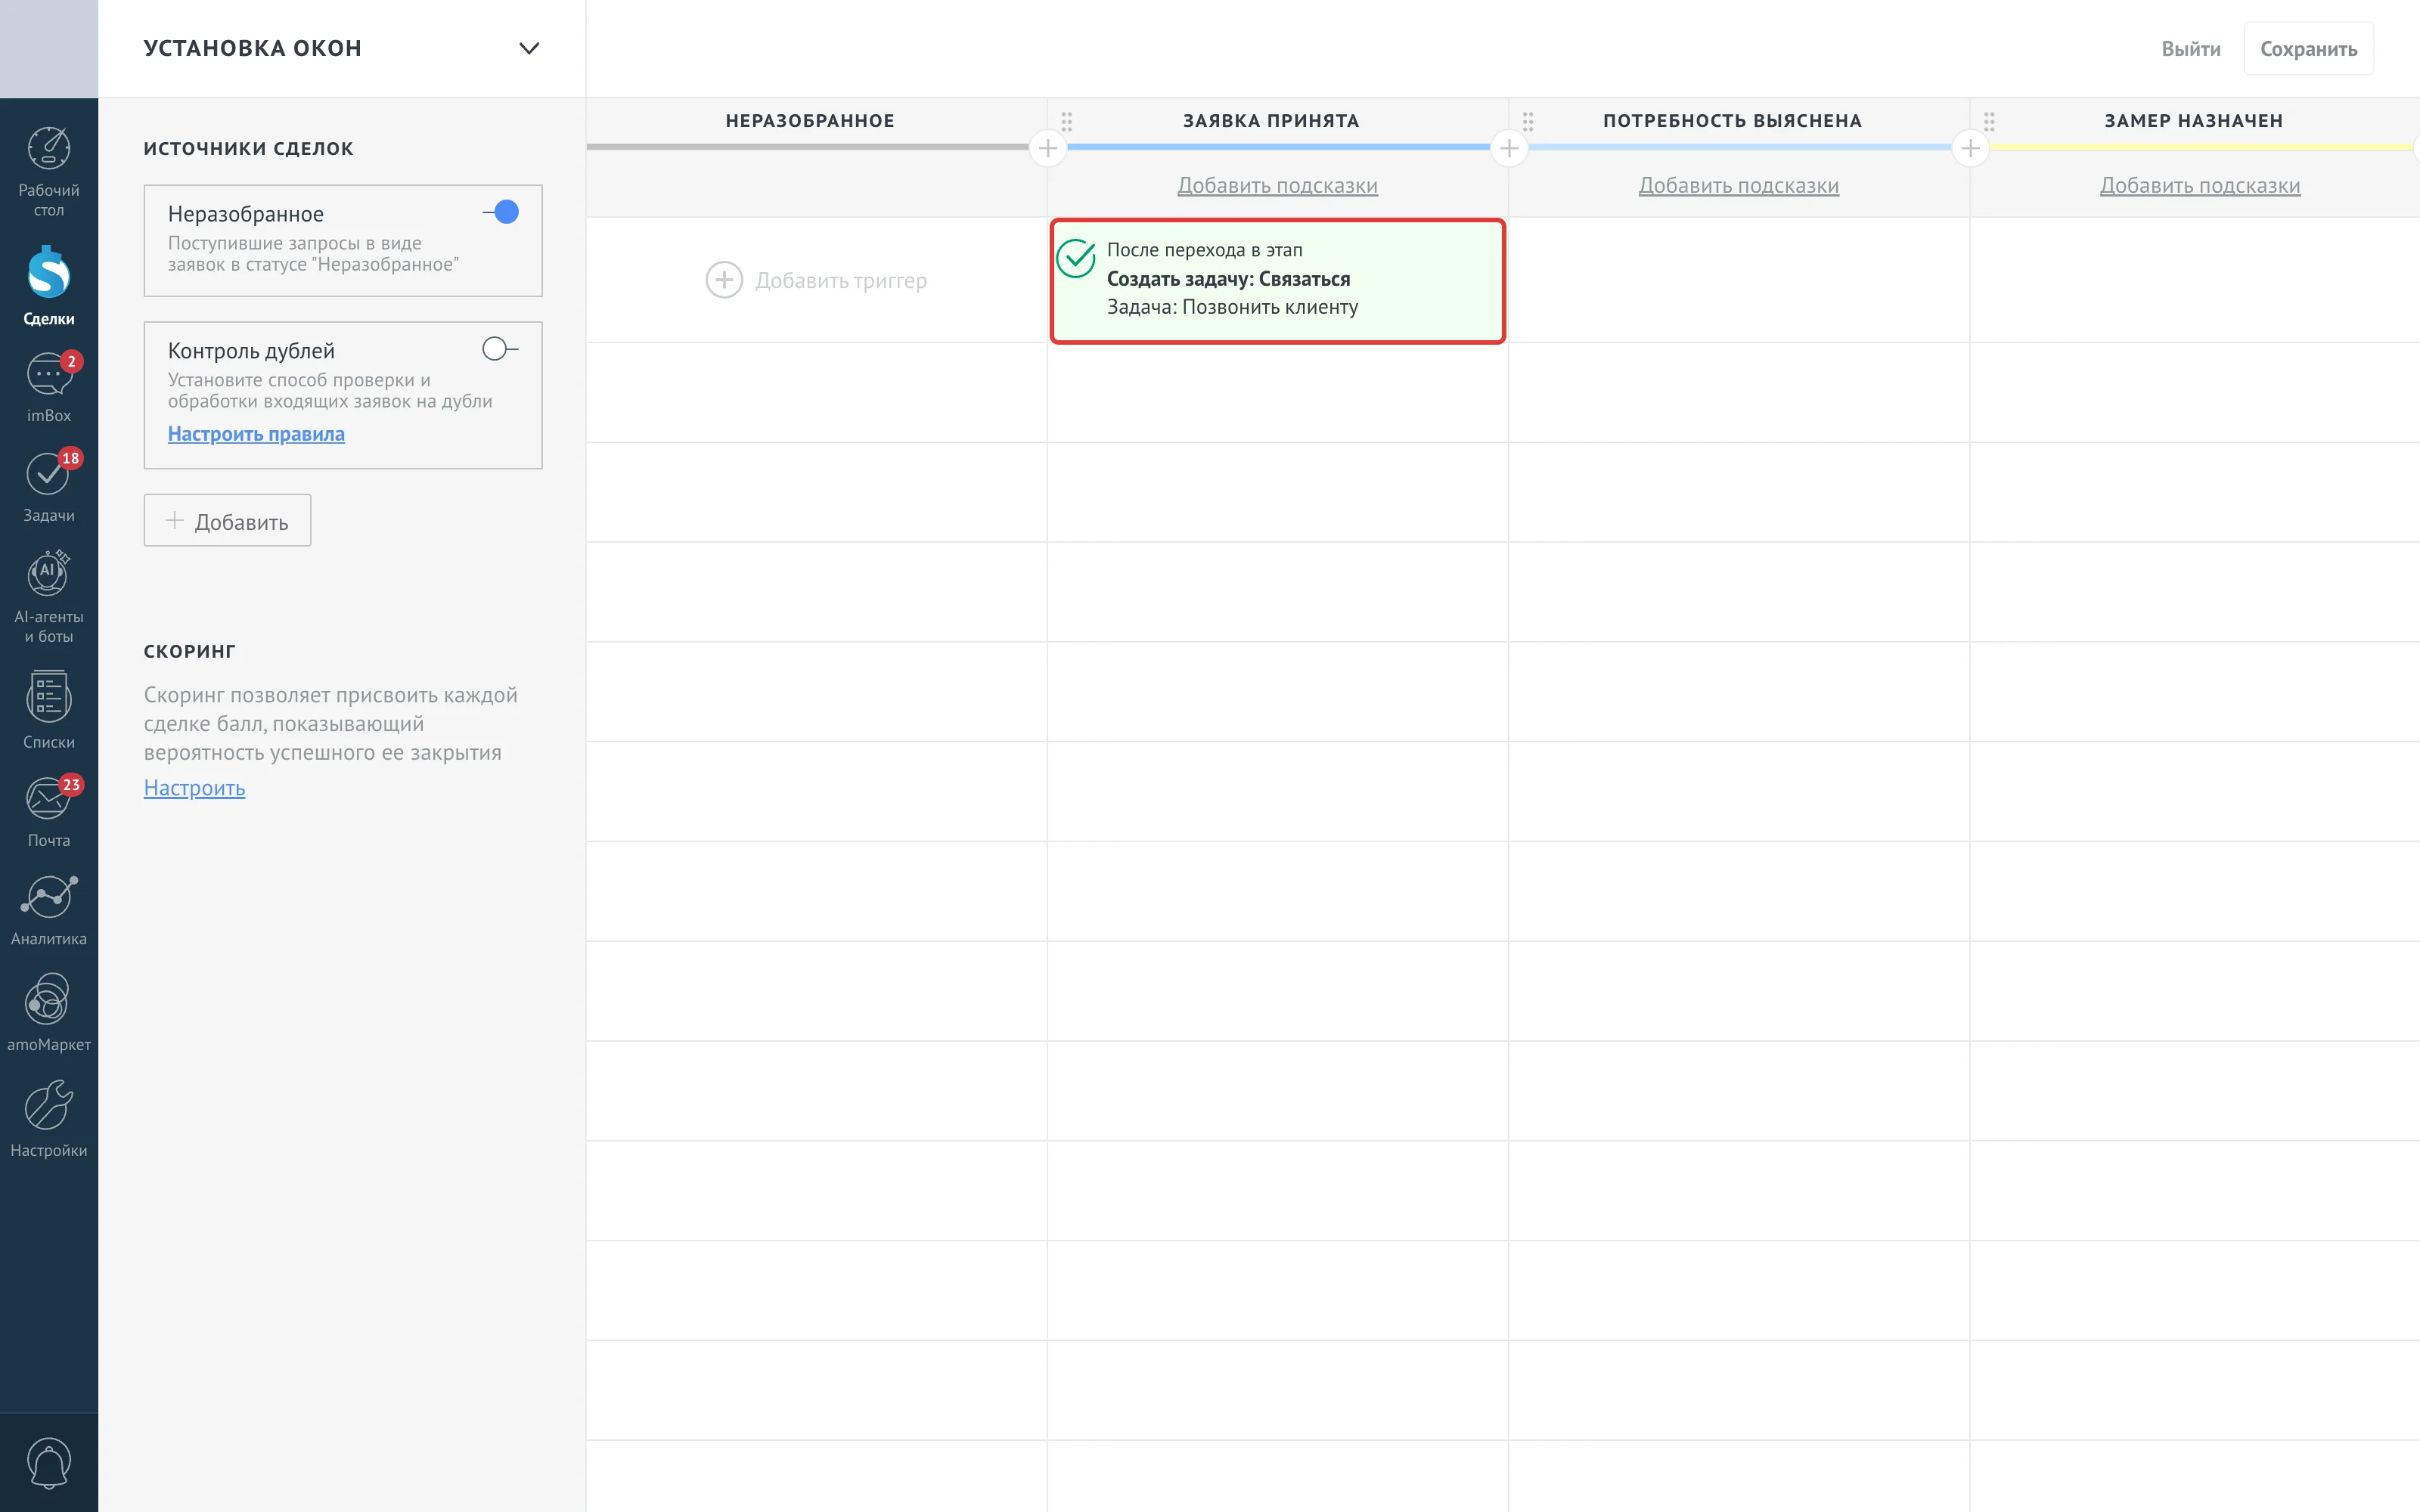The image size is (2420, 1512).
Task: Select the НЕРАЗОБРАННОЕ stage header
Action: click(x=810, y=121)
